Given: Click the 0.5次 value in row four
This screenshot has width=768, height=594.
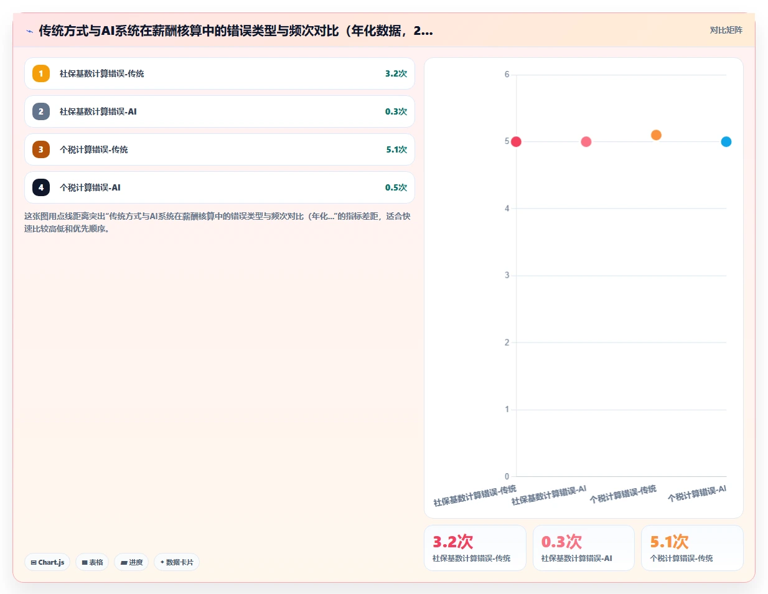Looking at the screenshot, I should tap(396, 187).
